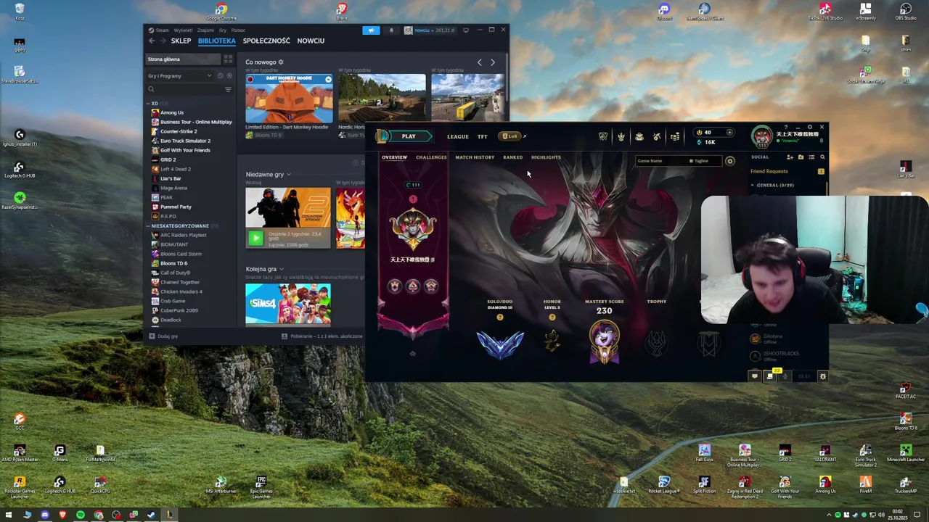This screenshot has width=929, height=522.
Task: Open OBS Studio desktop shortcut
Action: (x=905, y=11)
